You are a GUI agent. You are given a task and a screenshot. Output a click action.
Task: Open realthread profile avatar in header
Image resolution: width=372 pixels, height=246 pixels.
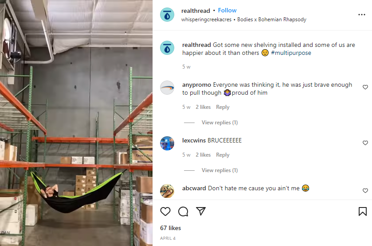click(x=167, y=15)
